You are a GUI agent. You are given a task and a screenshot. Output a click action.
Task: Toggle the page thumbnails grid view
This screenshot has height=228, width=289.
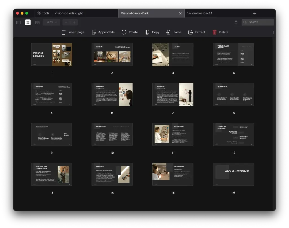tap(28, 22)
